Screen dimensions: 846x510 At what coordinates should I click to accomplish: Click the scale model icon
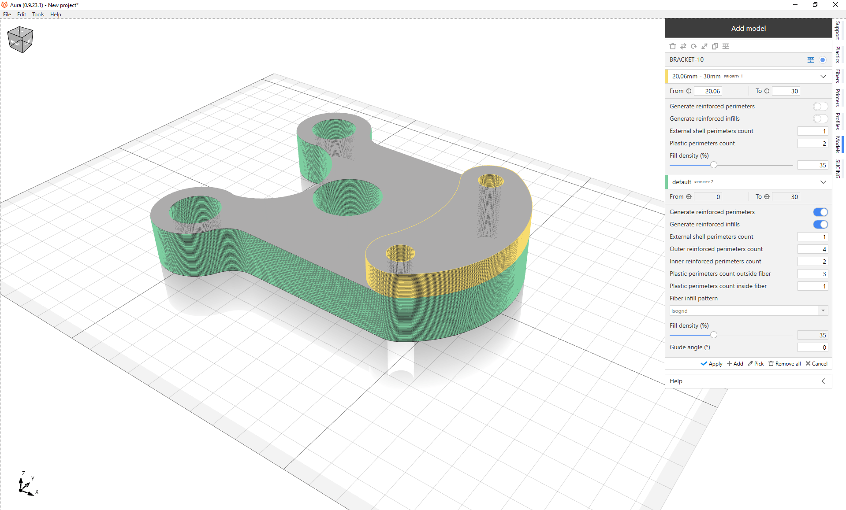coord(704,46)
